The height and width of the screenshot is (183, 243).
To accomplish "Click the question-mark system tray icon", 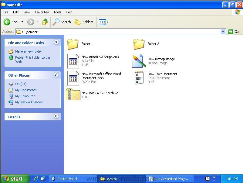I will (x=208, y=179).
